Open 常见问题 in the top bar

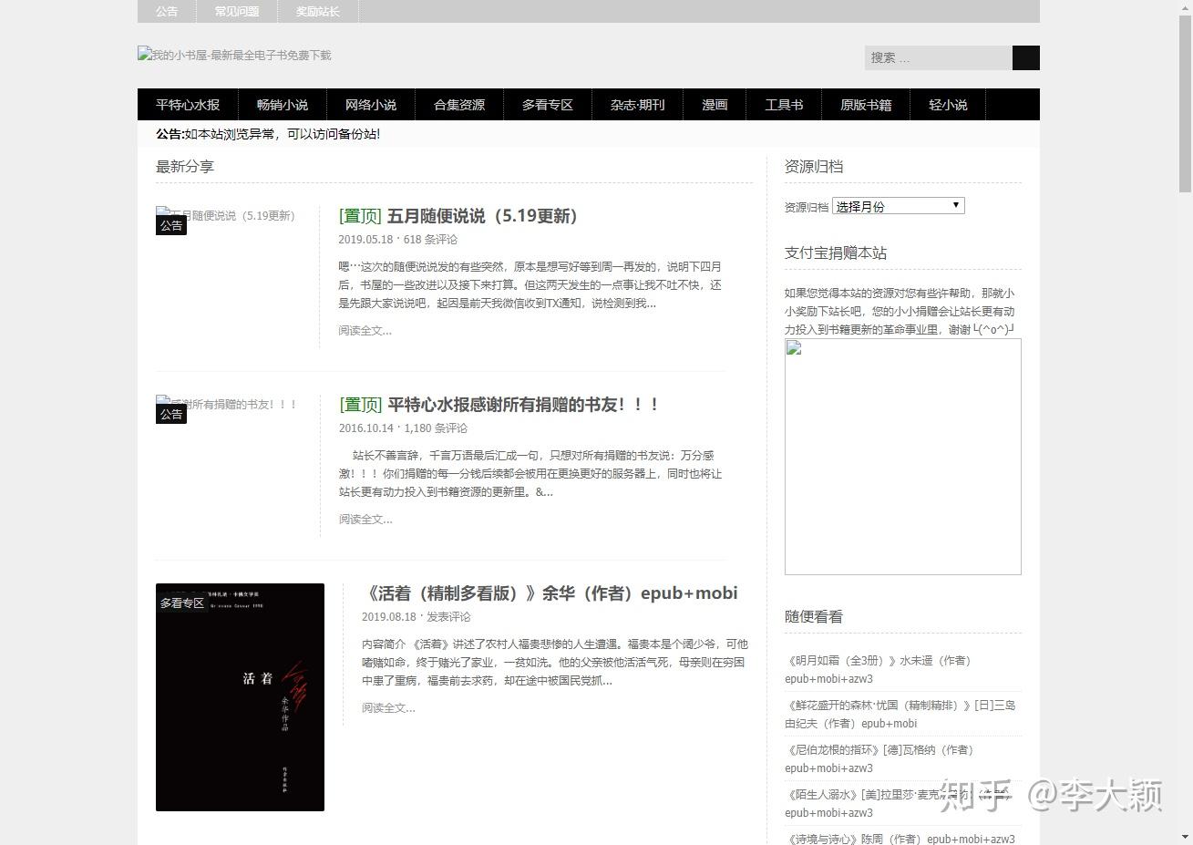point(237,12)
